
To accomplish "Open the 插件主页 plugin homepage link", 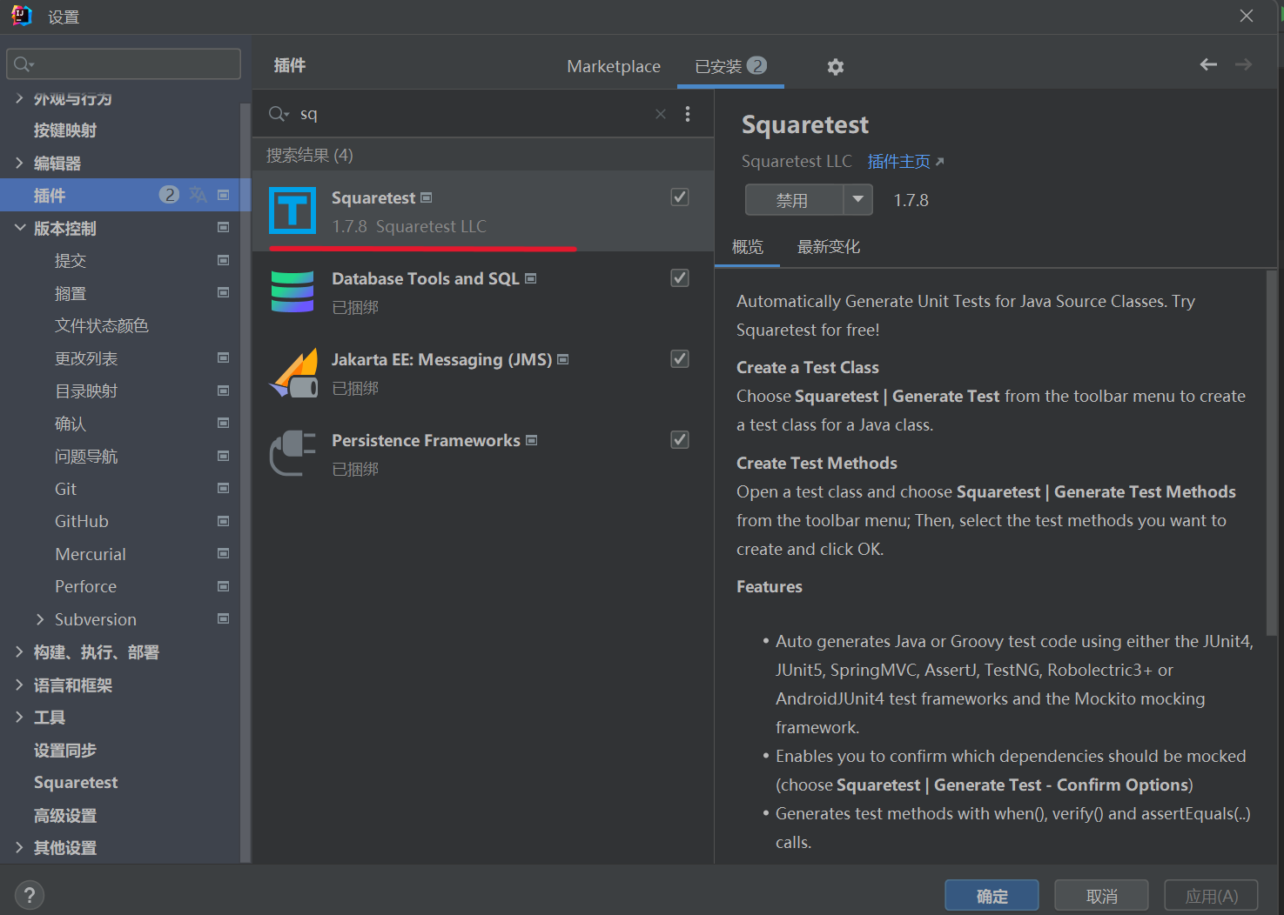I will click(x=905, y=162).
